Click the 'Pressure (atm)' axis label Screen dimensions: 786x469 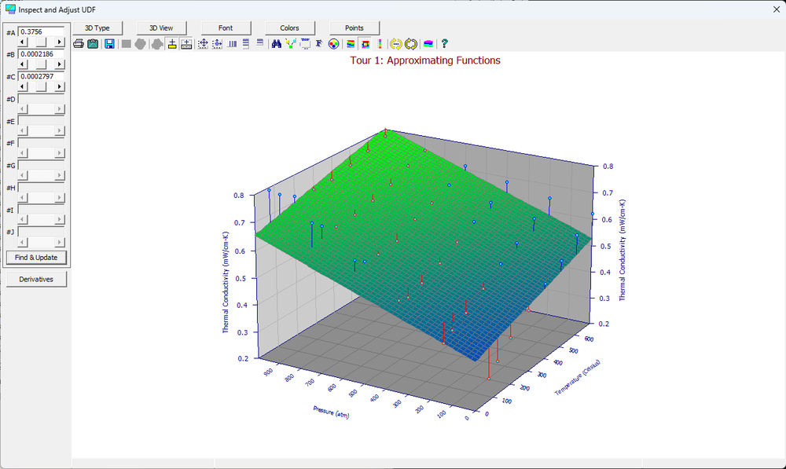pos(332,412)
